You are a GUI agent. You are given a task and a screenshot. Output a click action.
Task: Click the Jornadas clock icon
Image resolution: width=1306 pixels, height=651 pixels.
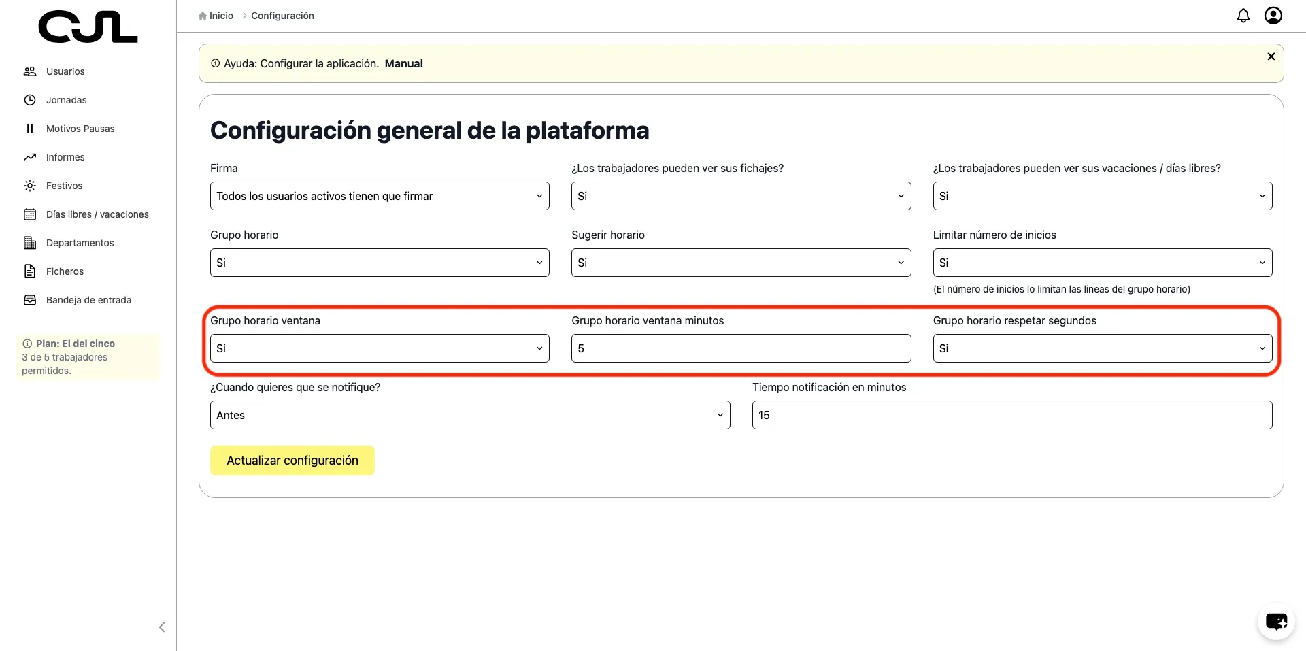(30, 100)
